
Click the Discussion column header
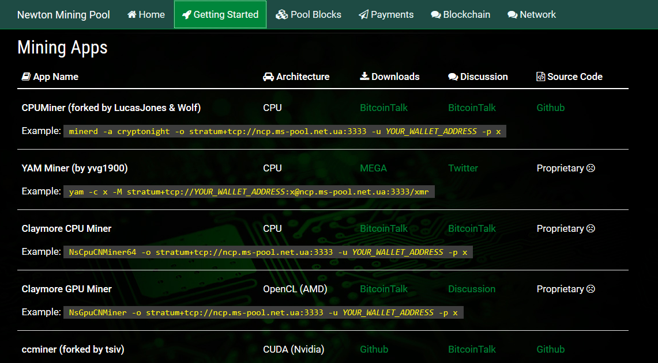478,77
